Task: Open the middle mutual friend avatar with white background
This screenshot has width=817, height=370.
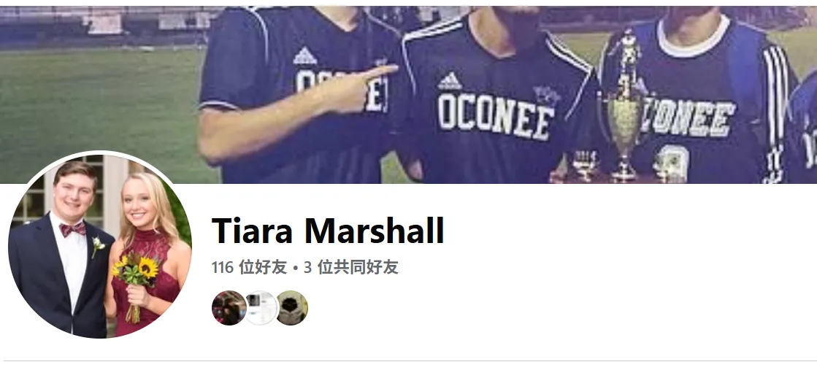Action: click(x=261, y=308)
